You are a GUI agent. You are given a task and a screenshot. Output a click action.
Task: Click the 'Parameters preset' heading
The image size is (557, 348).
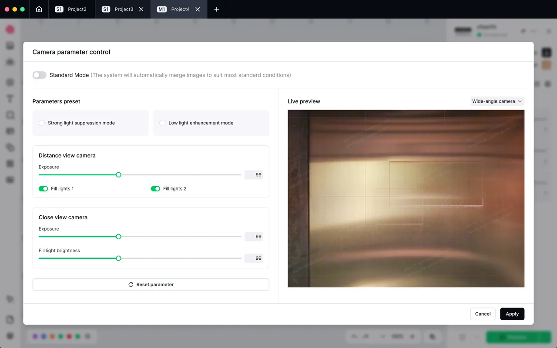(x=57, y=101)
